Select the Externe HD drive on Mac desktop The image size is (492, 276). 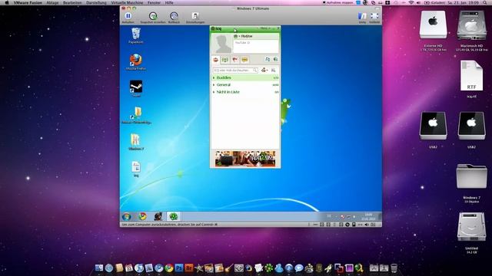click(x=433, y=25)
